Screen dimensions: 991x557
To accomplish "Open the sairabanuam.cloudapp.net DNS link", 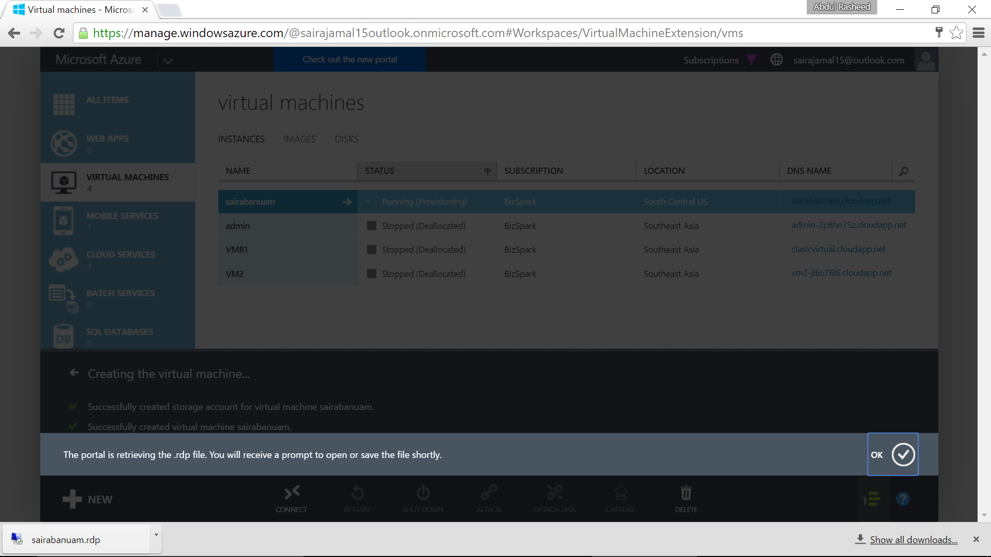I will pyautogui.click(x=841, y=201).
